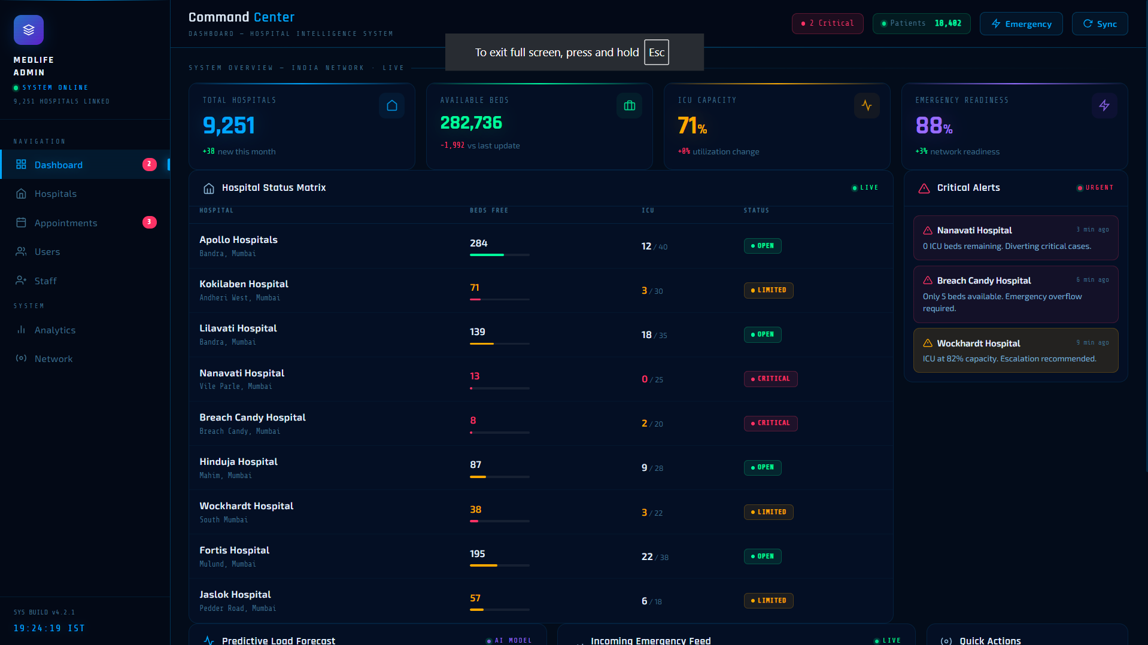Click the 282,736 available beds value
1148x645 pixels.
471,123
